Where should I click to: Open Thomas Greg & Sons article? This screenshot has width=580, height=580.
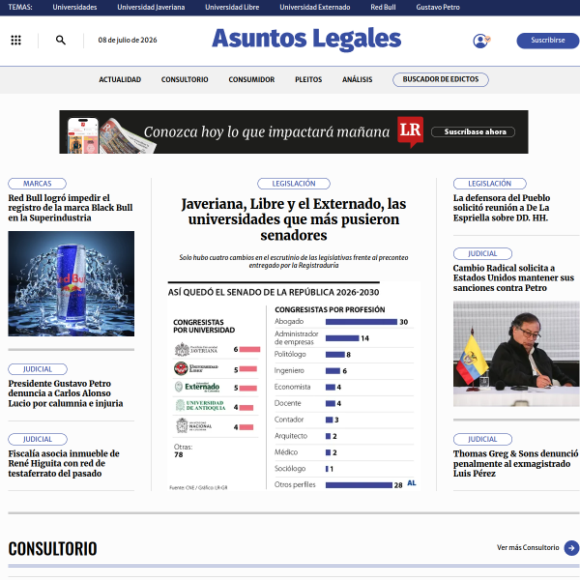(x=515, y=463)
